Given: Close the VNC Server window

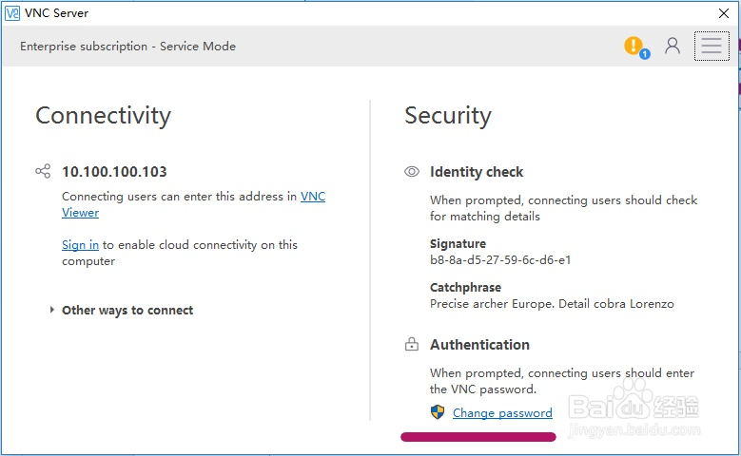Looking at the screenshot, I should [x=723, y=13].
